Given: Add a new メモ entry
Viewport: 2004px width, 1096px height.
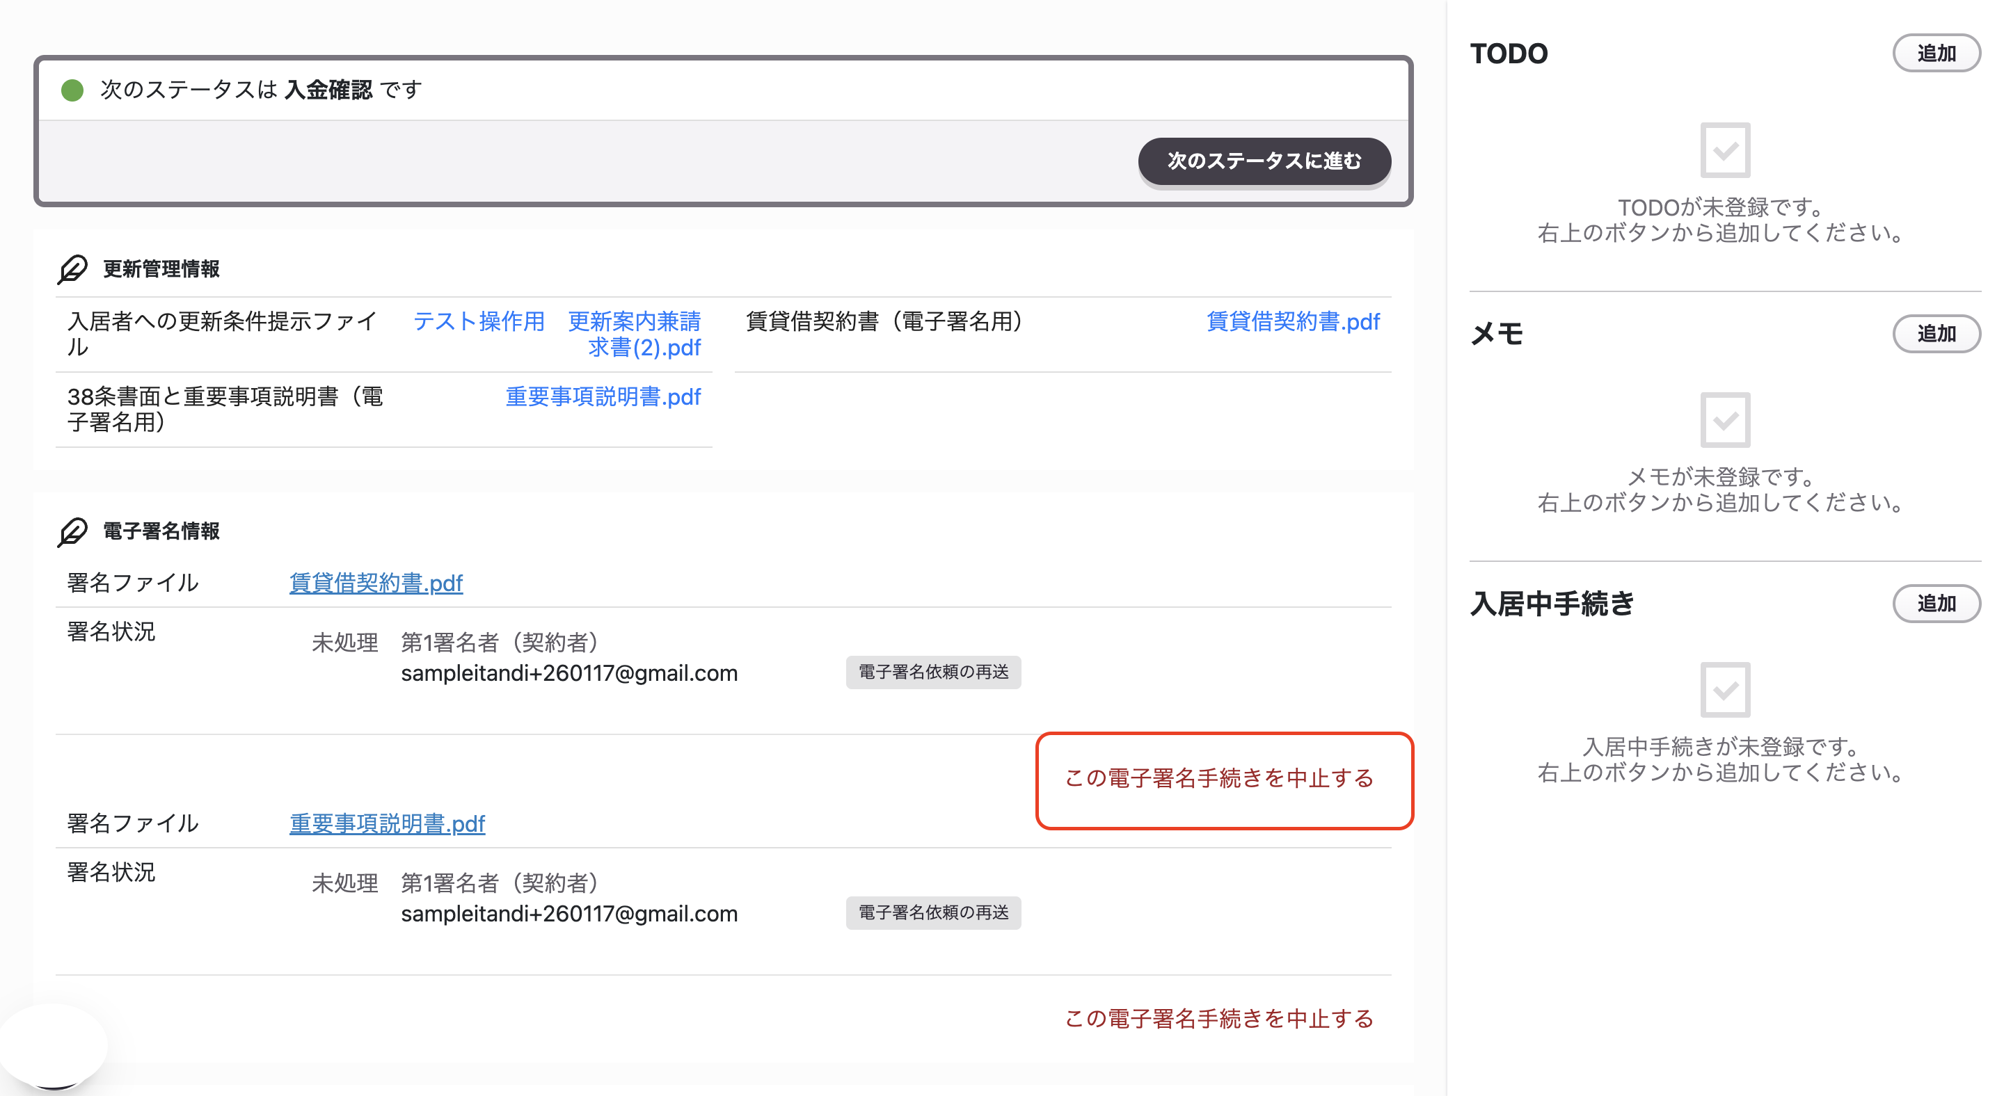Looking at the screenshot, I should pos(1936,334).
